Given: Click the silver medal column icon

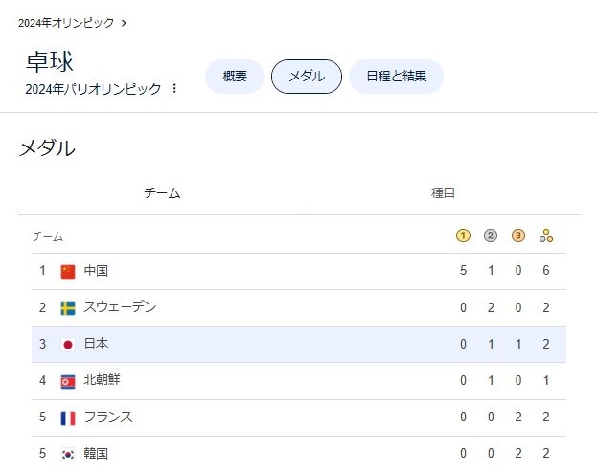Looking at the screenshot, I should point(491,236).
